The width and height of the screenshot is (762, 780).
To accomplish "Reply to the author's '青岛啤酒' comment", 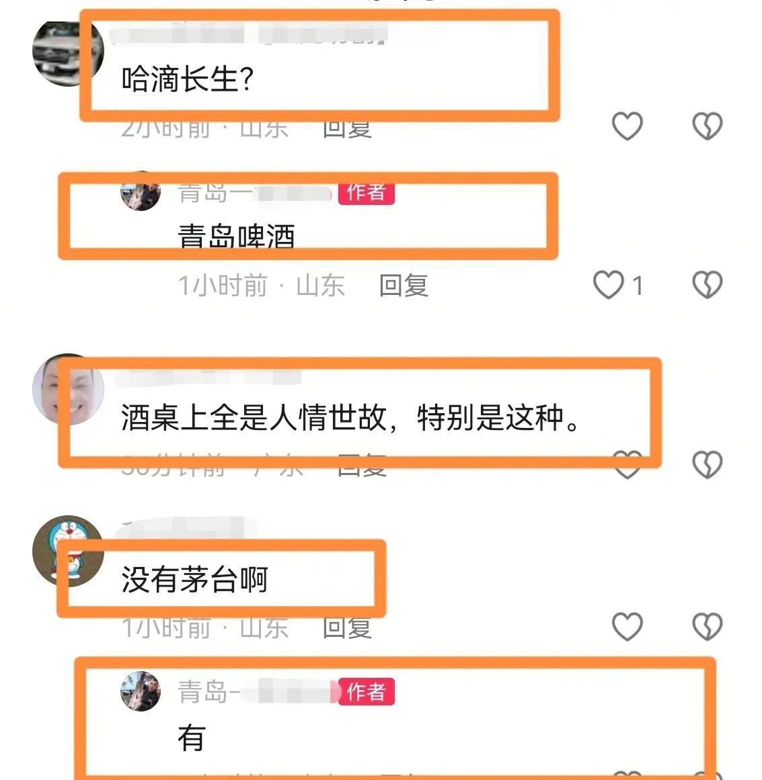I will [x=404, y=286].
